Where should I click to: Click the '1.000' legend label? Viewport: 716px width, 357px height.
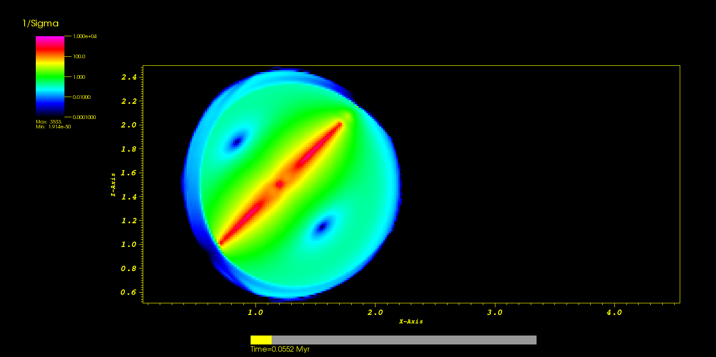tap(79, 77)
